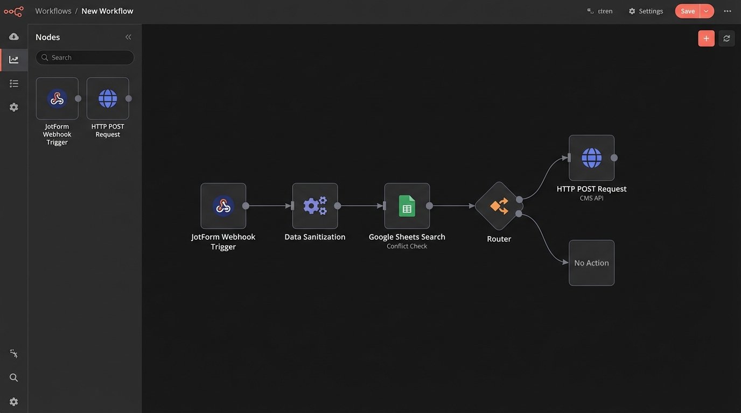This screenshot has height=413, width=741.
Task: Open Settings in the top bar
Action: [646, 11]
